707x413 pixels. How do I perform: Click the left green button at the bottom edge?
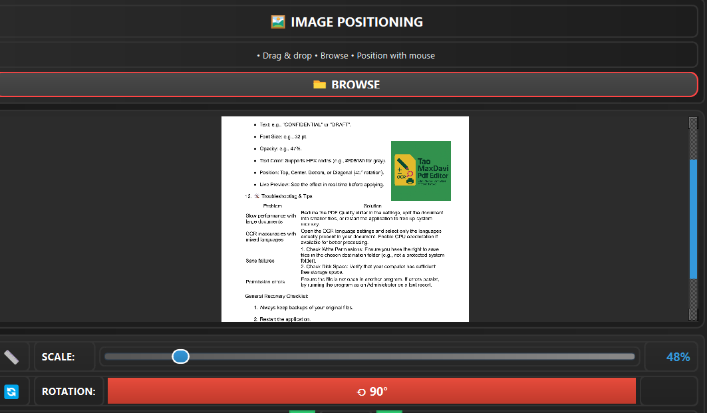coord(302,411)
